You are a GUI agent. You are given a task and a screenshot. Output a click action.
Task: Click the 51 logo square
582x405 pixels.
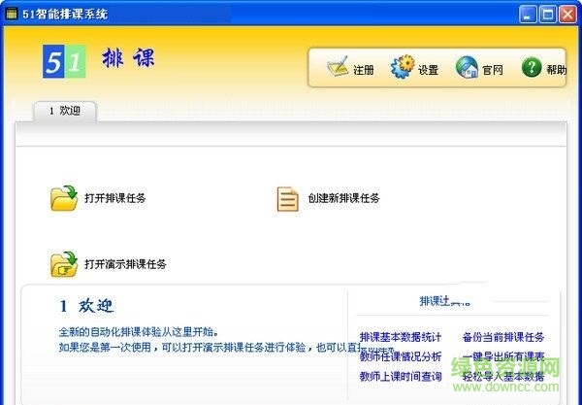tap(64, 61)
